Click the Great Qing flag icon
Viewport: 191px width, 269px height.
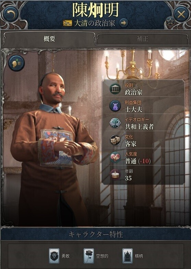point(67,23)
